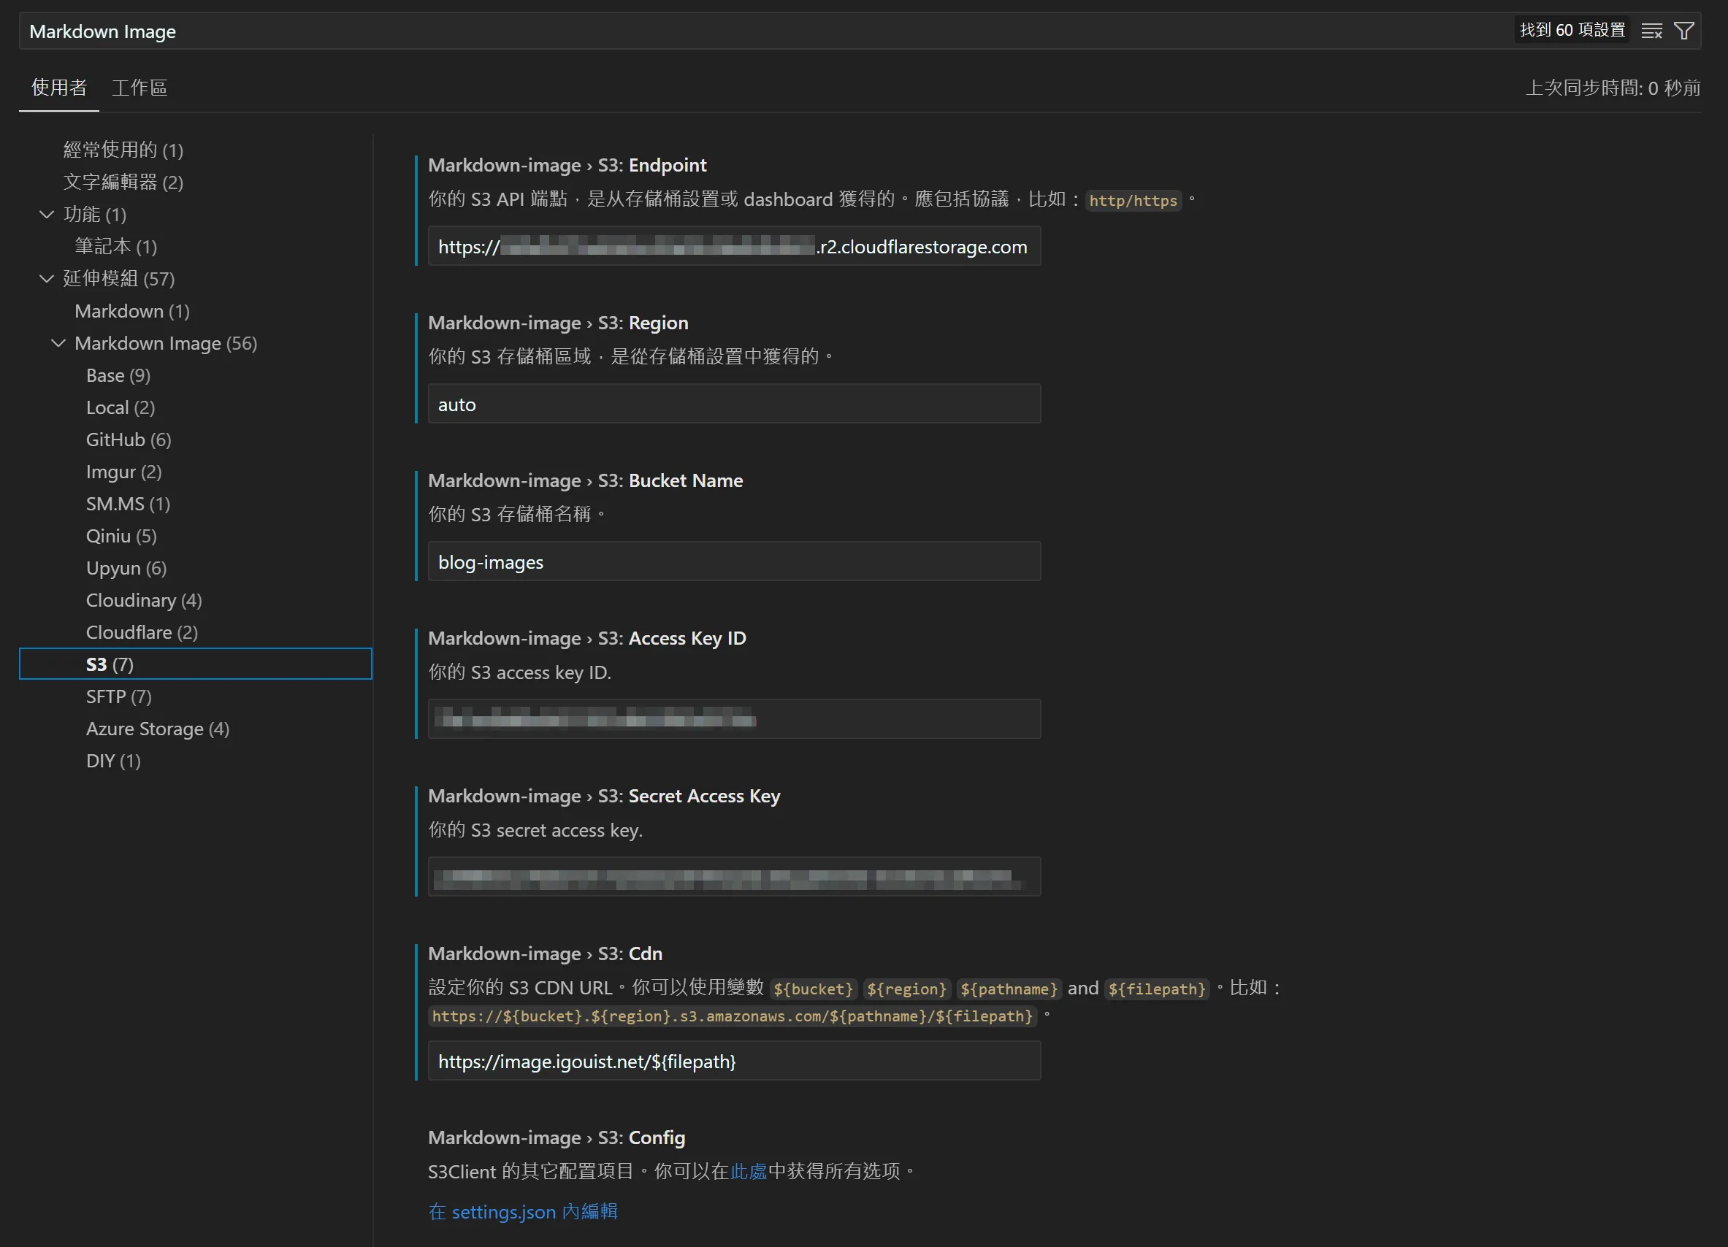Switch to the 工作區 tab
Image resolution: width=1728 pixels, height=1247 pixels.
click(x=139, y=88)
